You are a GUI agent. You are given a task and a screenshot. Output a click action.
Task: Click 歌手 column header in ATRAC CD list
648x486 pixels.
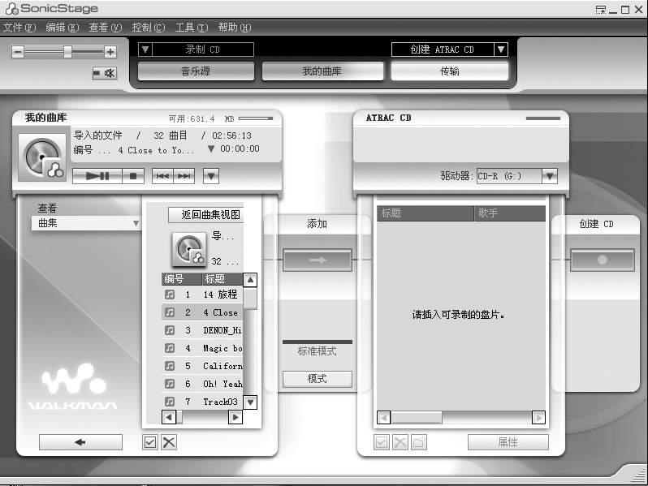510,213
